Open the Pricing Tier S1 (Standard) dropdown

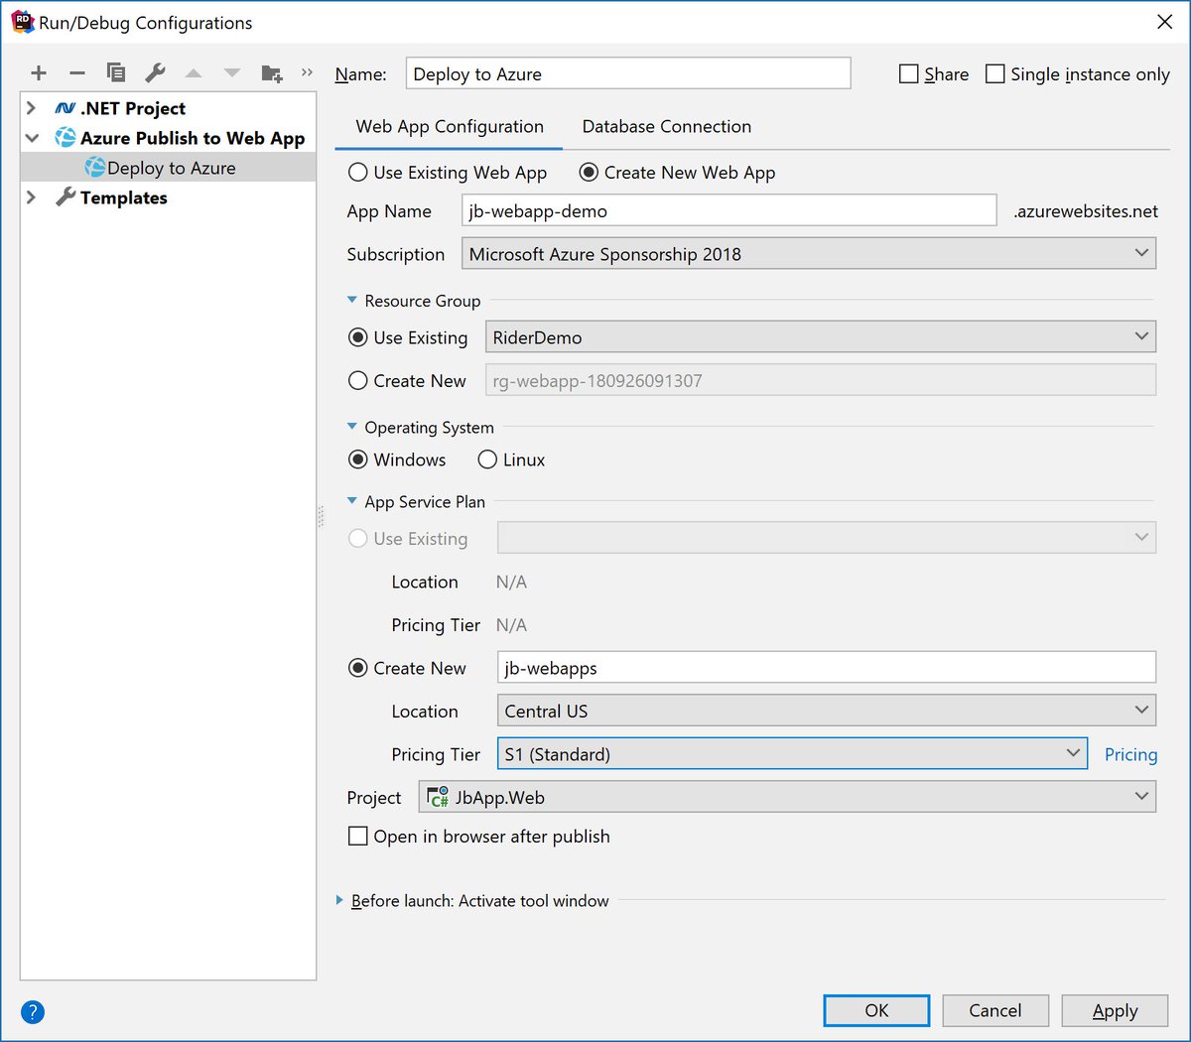[793, 754]
